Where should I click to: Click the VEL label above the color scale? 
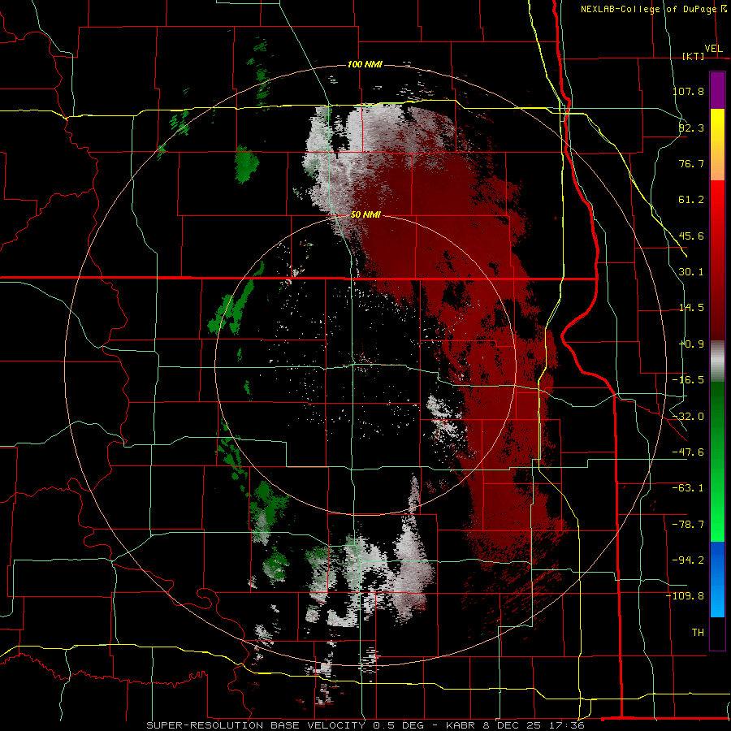(x=714, y=49)
